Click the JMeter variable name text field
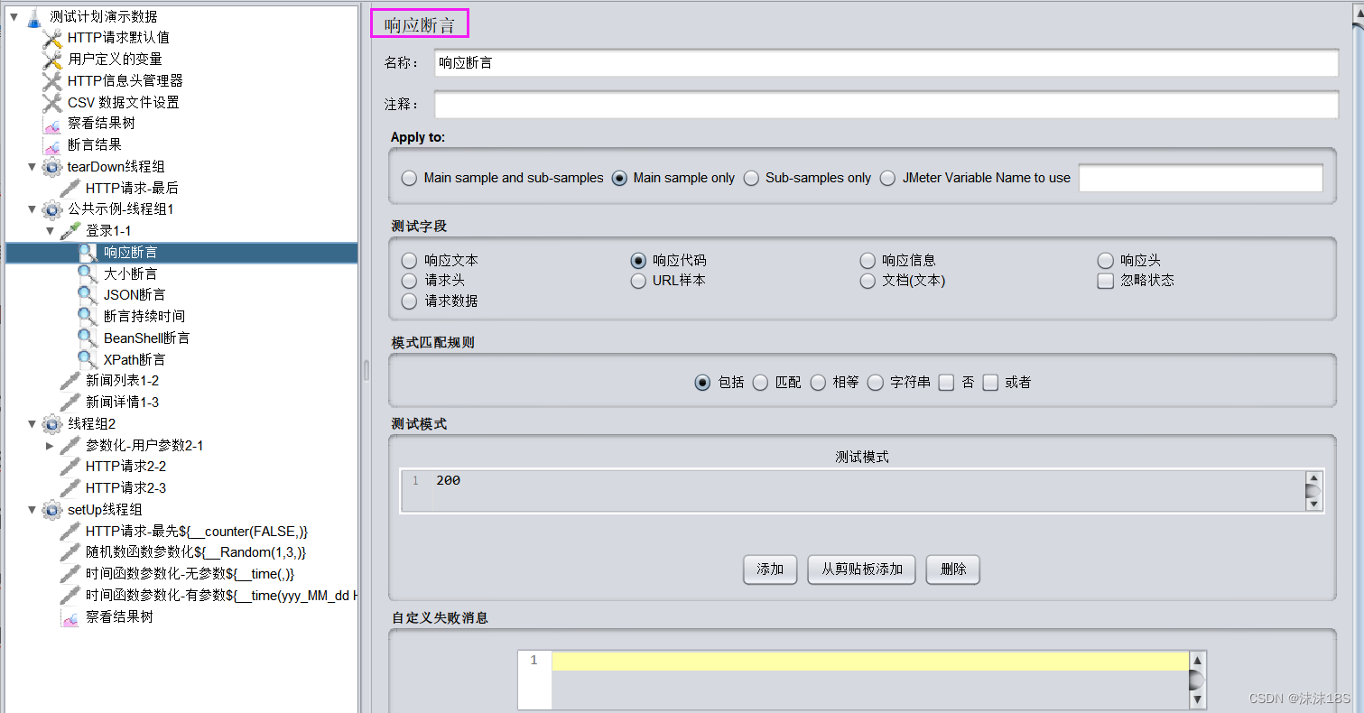Viewport: 1364px width, 713px height. 1201,178
